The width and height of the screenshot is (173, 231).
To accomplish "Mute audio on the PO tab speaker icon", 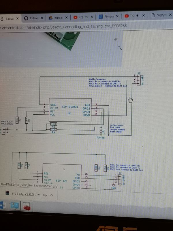I will (138, 16).
